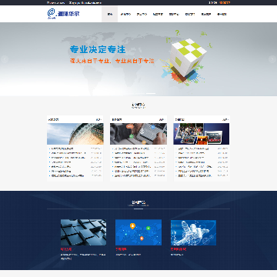Go to previous banner slide arrow

tap(5, 59)
